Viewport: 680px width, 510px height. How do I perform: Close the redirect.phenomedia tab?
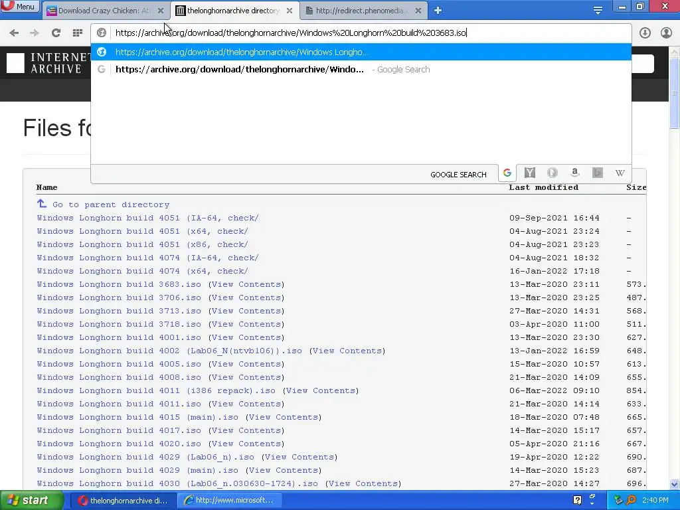pos(418,11)
